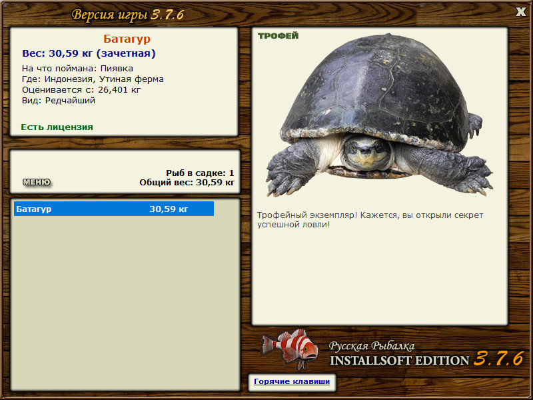The height and width of the screenshot is (400, 533).
Task: Select the Батагур 30,59 кг list row
Action: (114, 209)
